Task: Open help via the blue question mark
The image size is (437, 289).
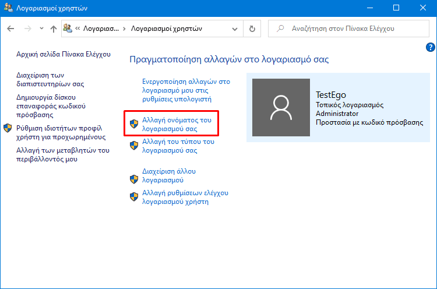Action: 431,47
